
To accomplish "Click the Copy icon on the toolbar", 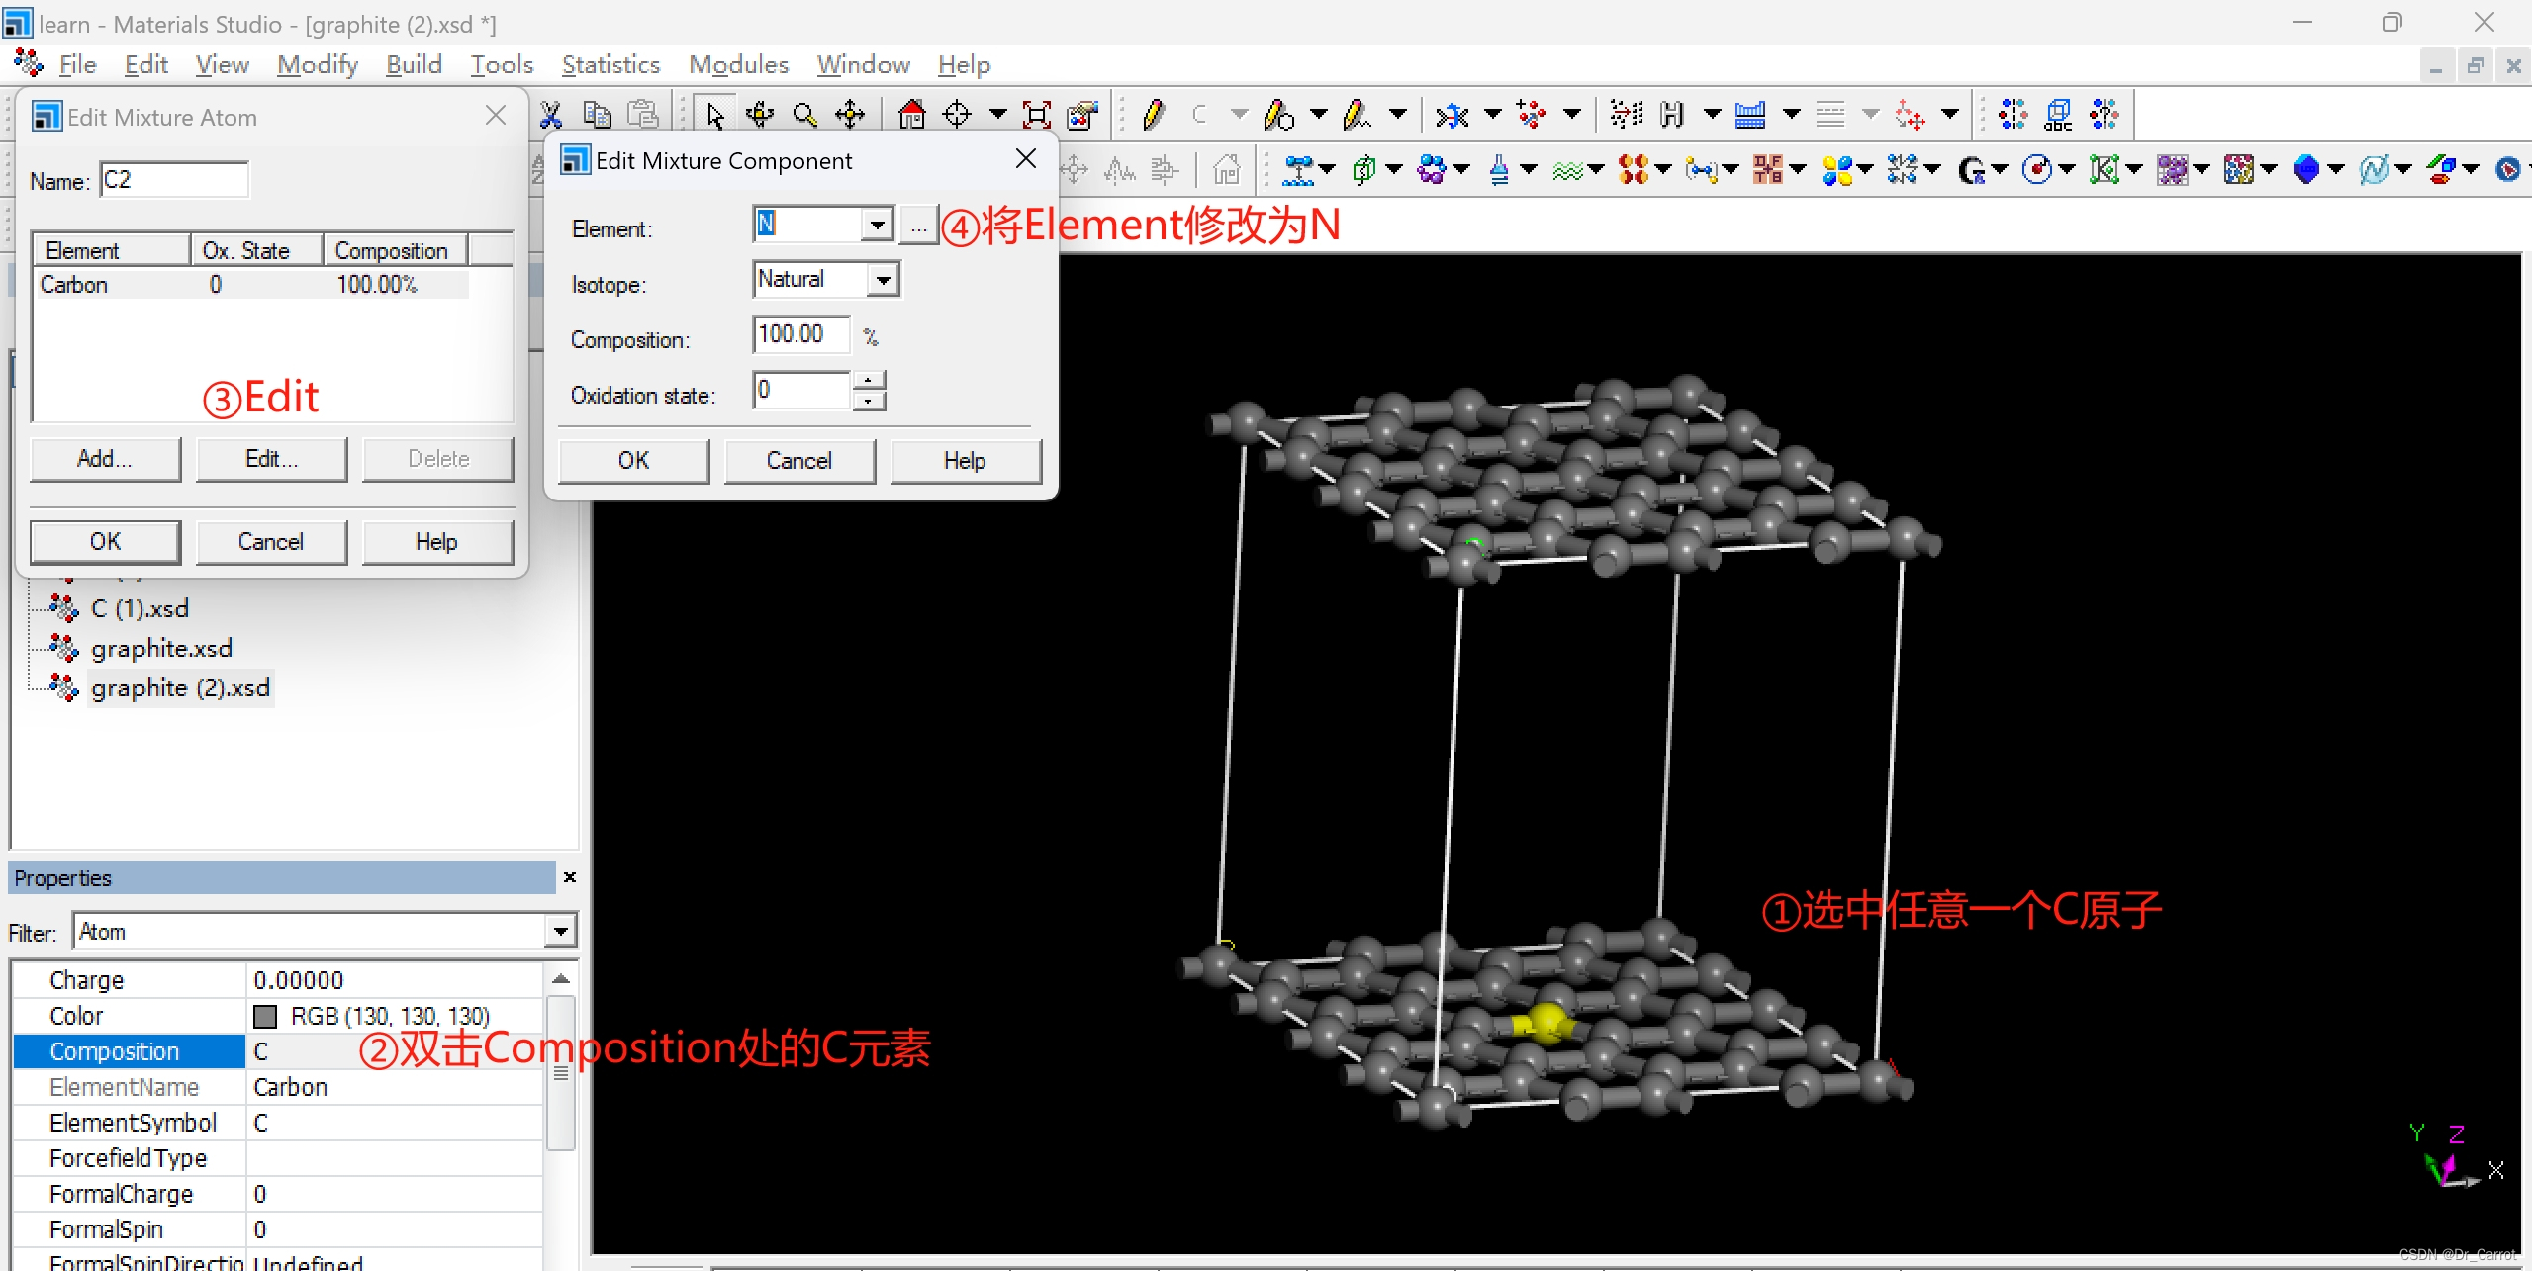I will 598,114.
